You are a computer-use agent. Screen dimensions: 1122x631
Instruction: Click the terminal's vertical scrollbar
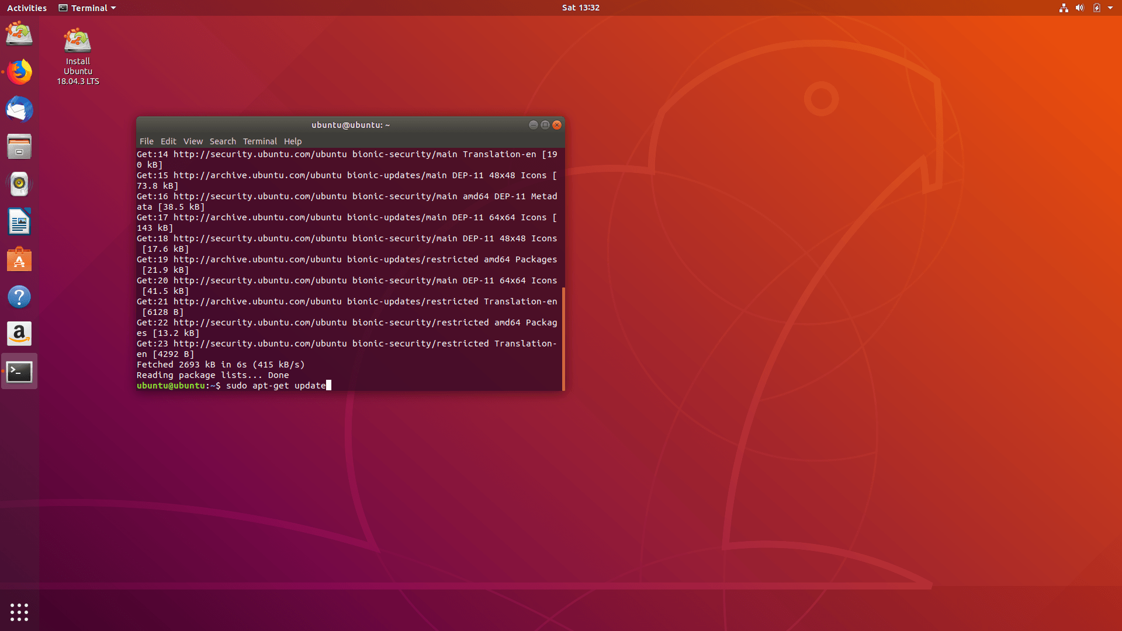click(x=563, y=338)
